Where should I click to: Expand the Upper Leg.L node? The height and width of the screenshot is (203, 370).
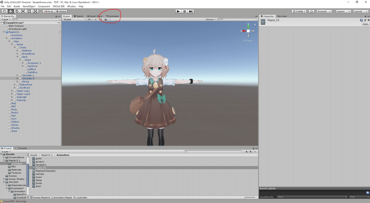(12, 91)
